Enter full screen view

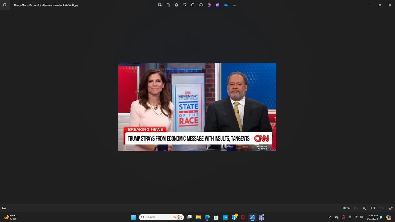point(391,208)
